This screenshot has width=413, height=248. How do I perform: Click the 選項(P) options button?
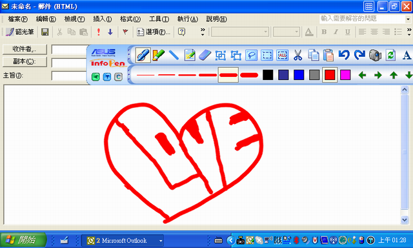(x=154, y=32)
